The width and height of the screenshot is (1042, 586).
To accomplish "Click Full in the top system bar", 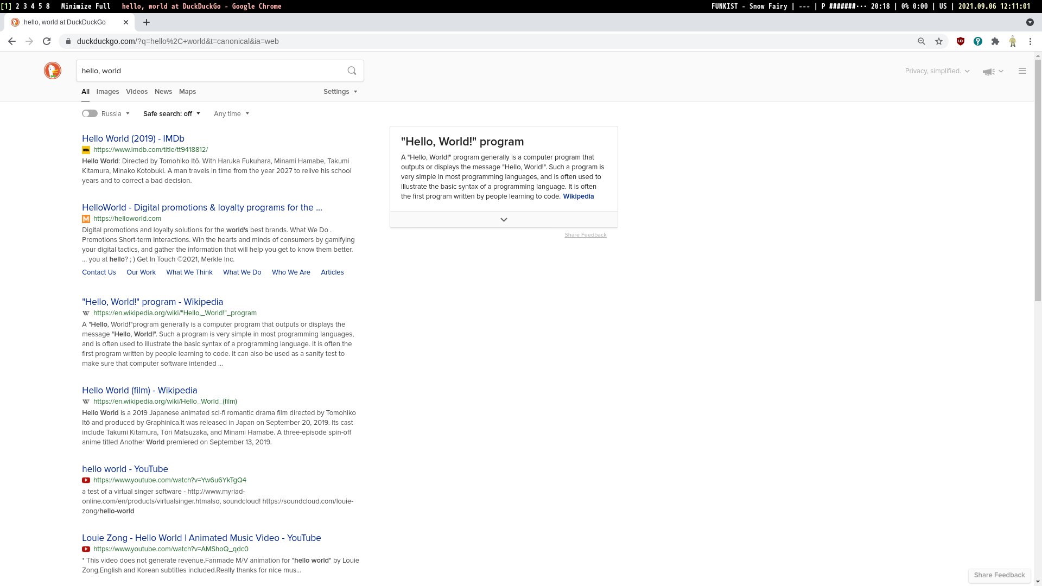I will click(103, 7).
